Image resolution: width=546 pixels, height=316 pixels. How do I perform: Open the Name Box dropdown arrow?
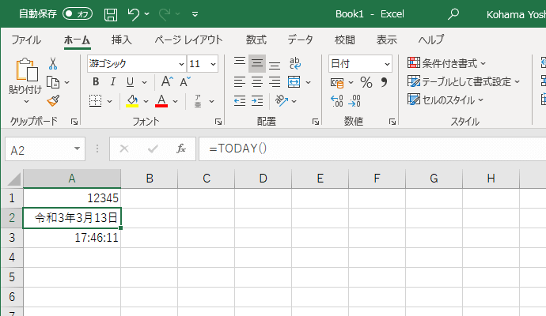(77, 149)
